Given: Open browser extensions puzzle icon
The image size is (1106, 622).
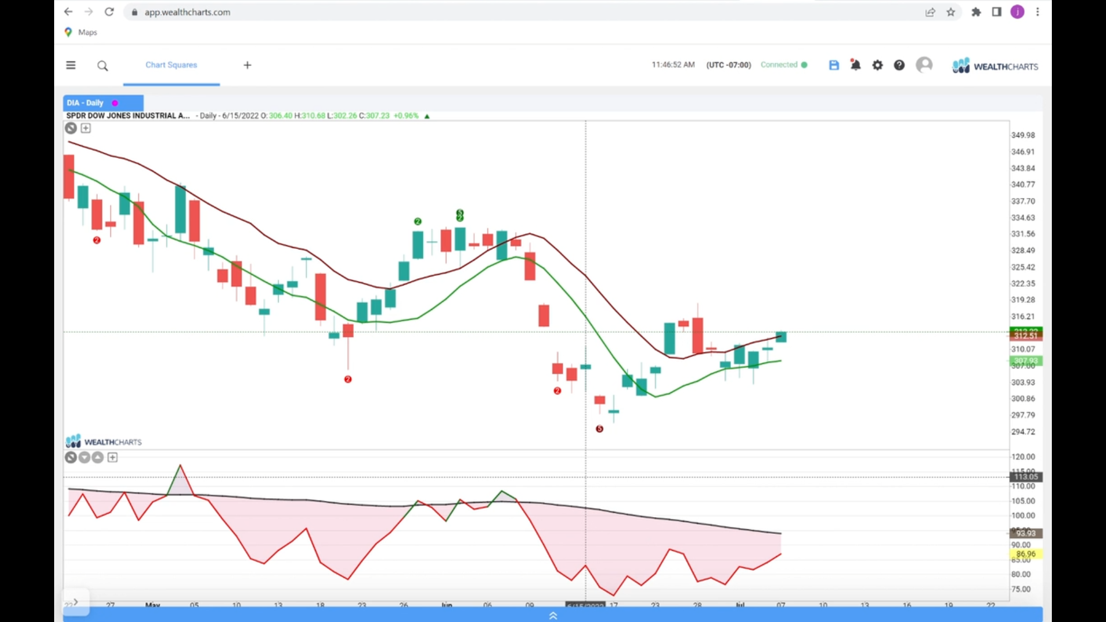Looking at the screenshot, I should (x=976, y=12).
